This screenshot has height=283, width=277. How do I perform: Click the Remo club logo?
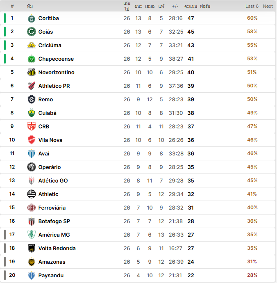click(32, 100)
